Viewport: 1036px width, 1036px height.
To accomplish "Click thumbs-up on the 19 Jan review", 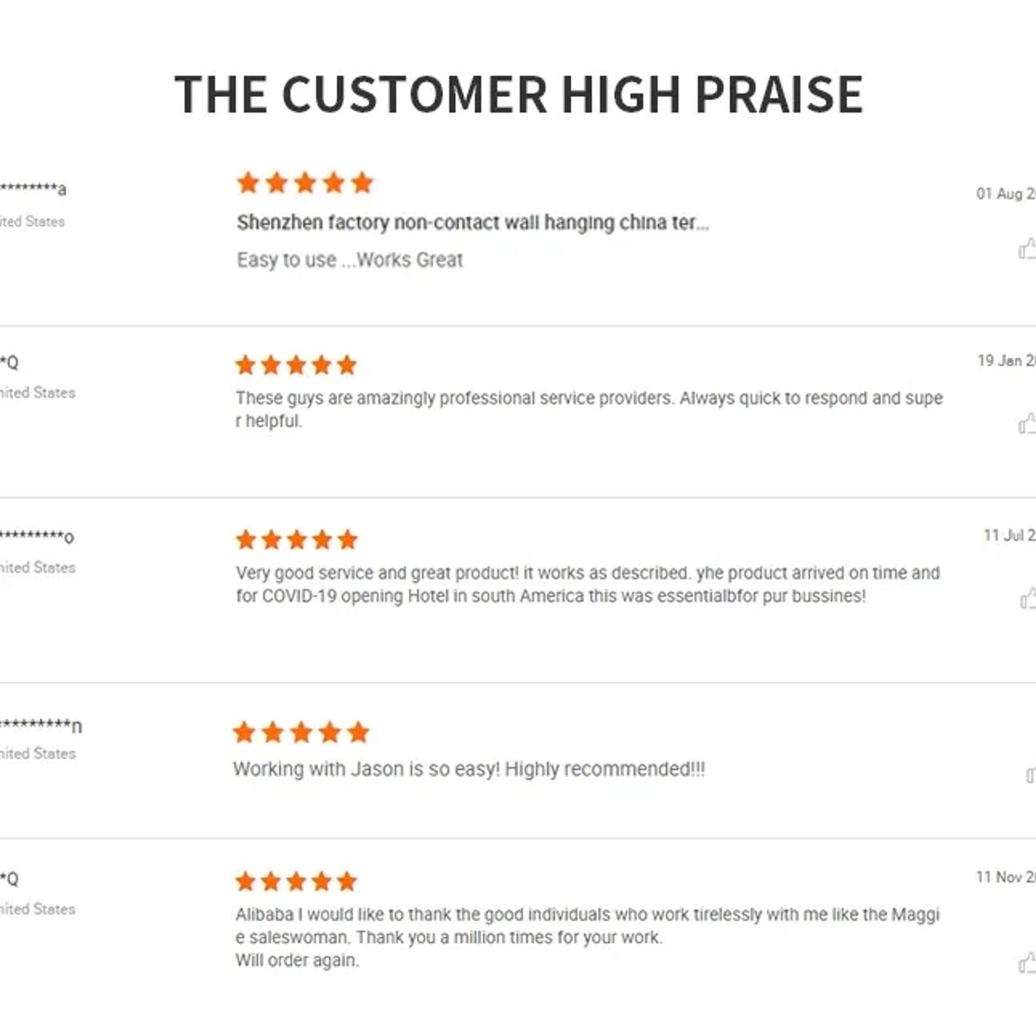I will (1027, 423).
